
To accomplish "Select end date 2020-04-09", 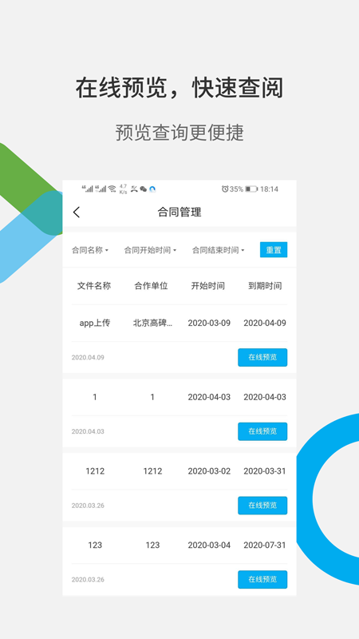I will coord(265,323).
